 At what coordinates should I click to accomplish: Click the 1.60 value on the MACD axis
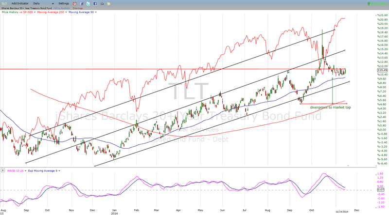[x=381, y=173]
